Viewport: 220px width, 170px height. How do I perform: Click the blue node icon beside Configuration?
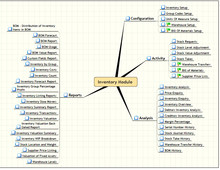127,19
